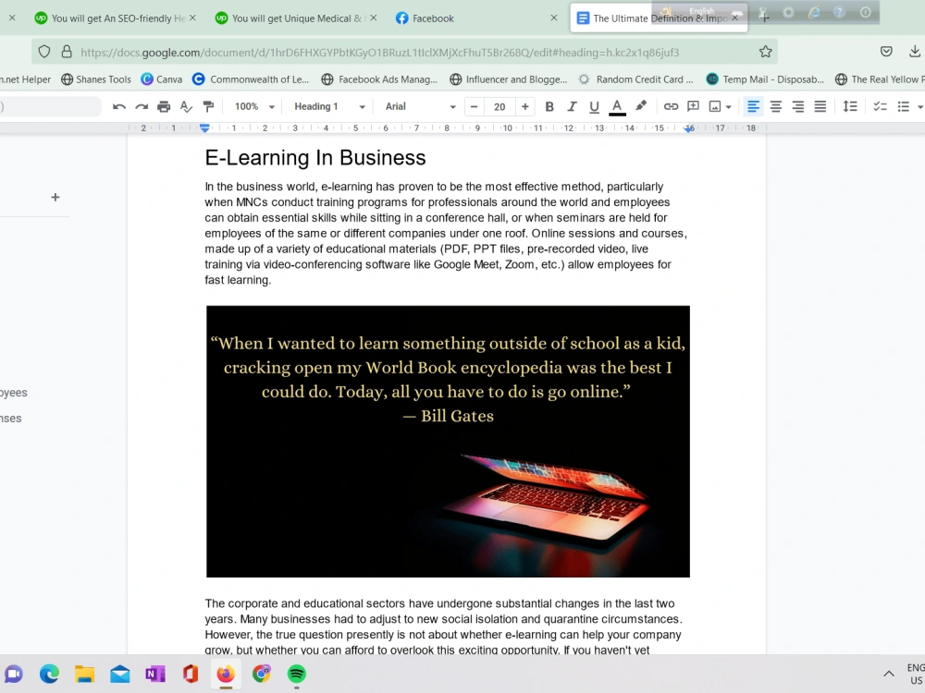Screen dimensions: 925x693
Task: Undo the last edit in Docs toolbar
Action: click(119, 106)
